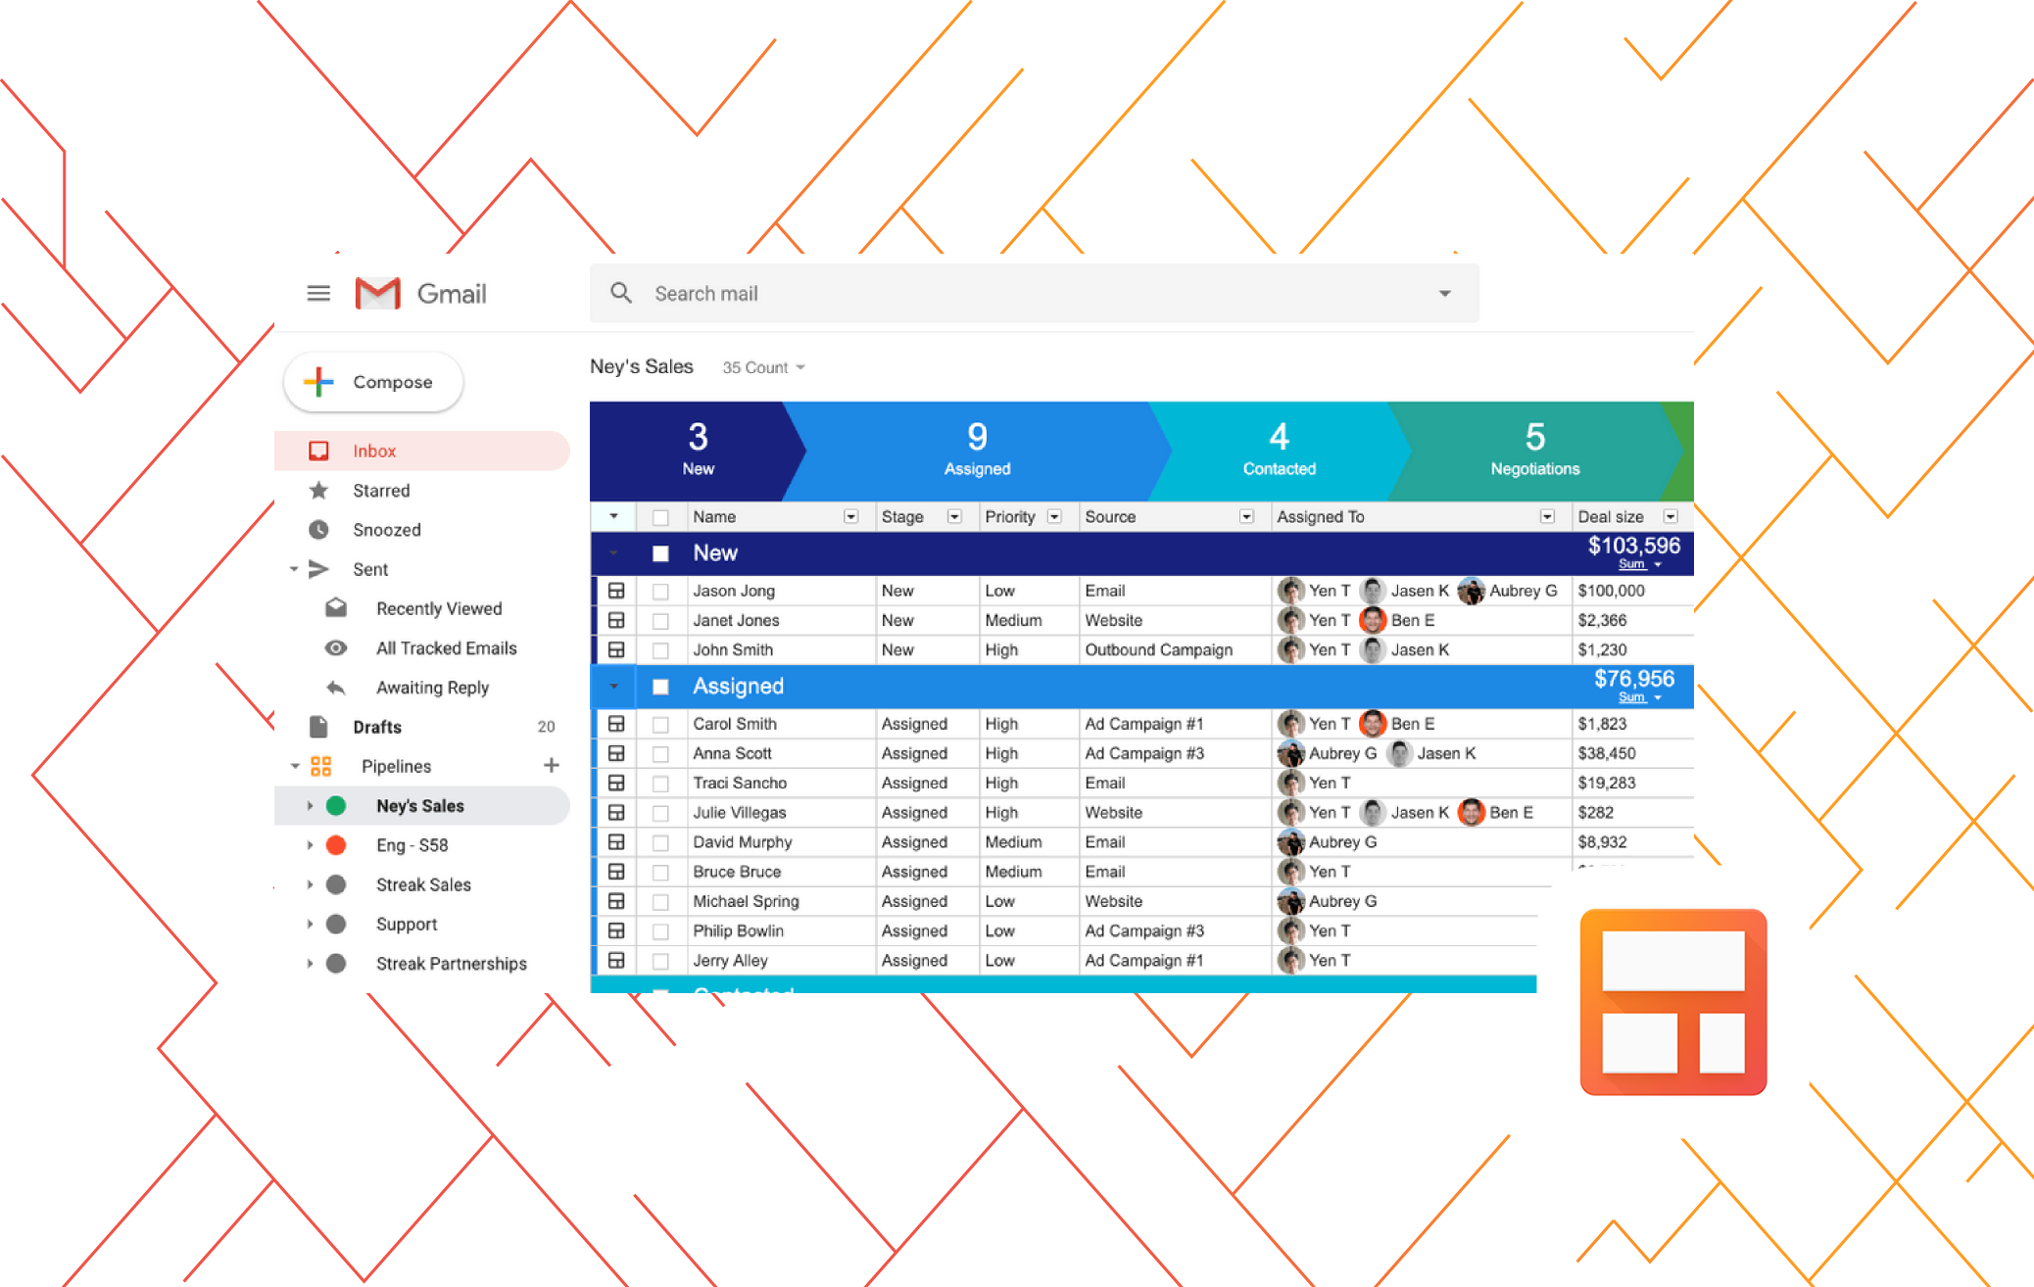Click the add new pipeline plus icon

[552, 765]
